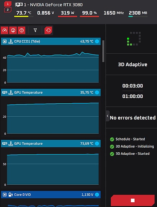The height and width of the screenshot is (207, 157).
Task: Click 3D Adaptive - Initializing green checkmark
Action: coord(112,147)
